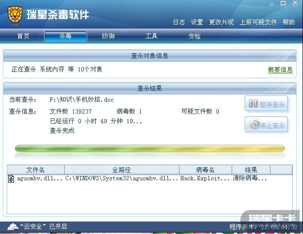The height and width of the screenshot is (234, 303).
Task: Click the cloud security icon in status bar
Action: click(x=13, y=226)
